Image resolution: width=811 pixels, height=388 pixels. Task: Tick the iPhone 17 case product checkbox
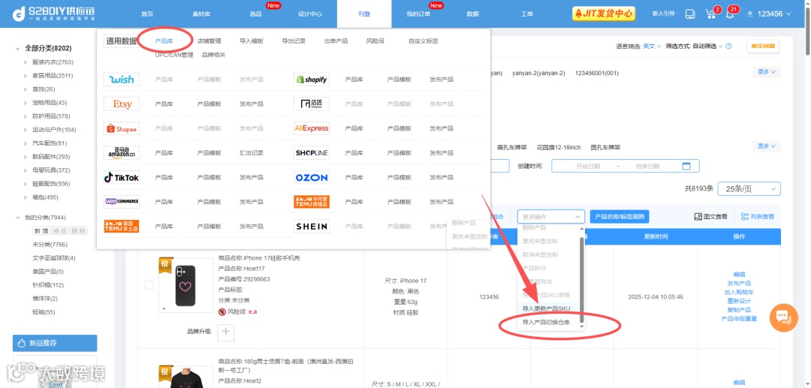(x=149, y=284)
